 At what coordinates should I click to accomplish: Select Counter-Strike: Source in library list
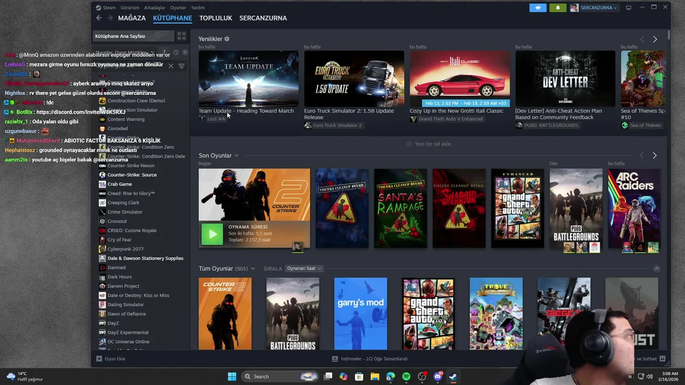pyautogui.click(x=132, y=175)
